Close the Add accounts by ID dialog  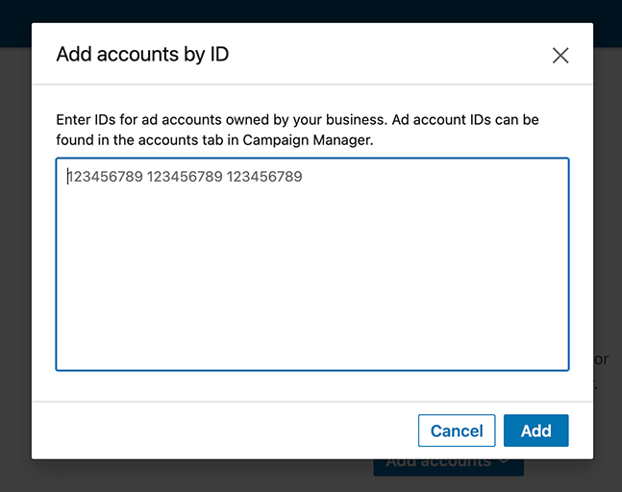[560, 56]
